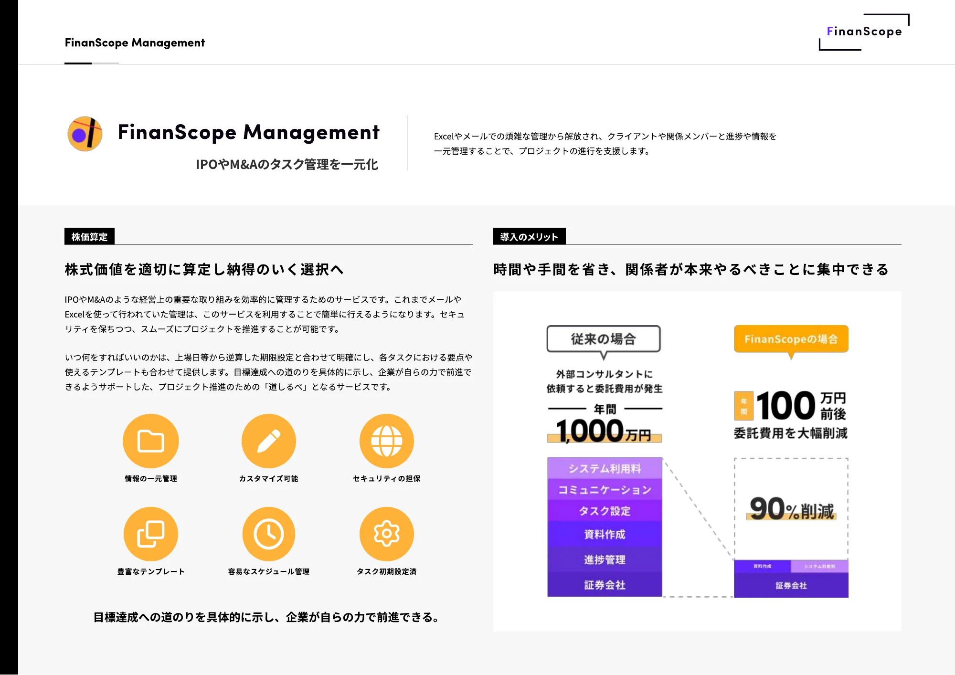The width and height of the screenshot is (955, 675).
Task: Click the IPOやM&Aのタスク管理を一元化 subtitle
Action: point(287,164)
